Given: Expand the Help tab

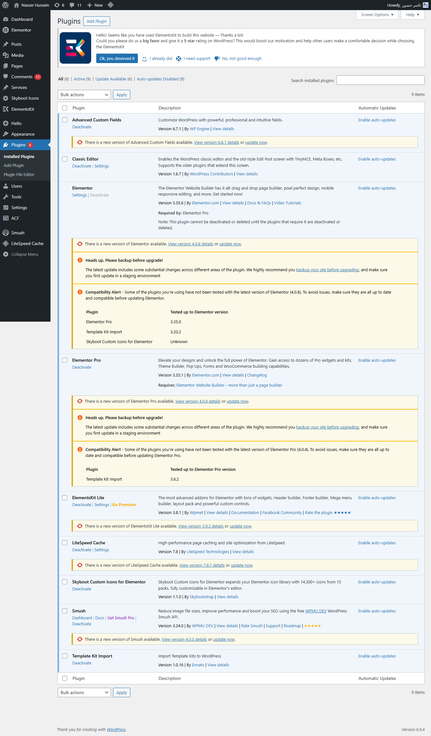Looking at the screenshot, I should pyautogui.click(x=413, y=15).
